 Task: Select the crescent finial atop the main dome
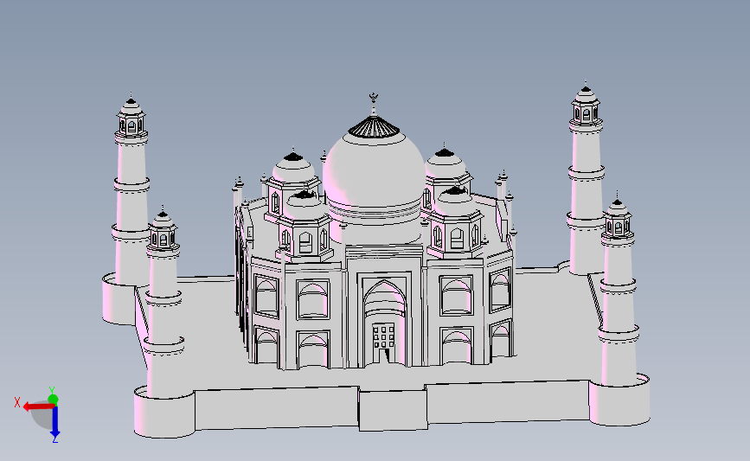pyautogui.click(x=374, y=99)
